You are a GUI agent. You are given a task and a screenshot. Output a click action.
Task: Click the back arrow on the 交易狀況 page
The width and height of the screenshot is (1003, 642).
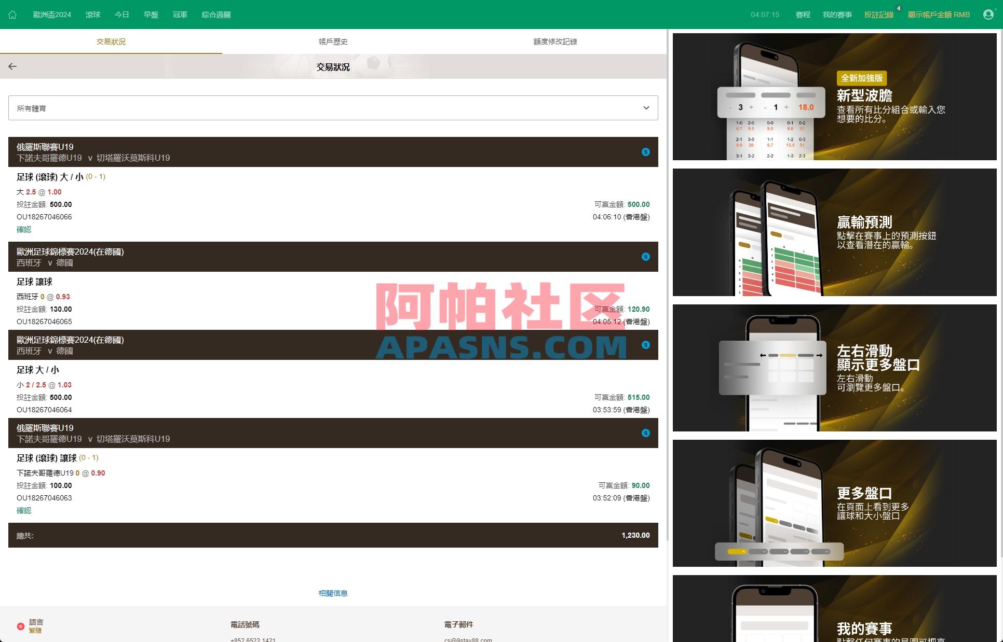12,66
